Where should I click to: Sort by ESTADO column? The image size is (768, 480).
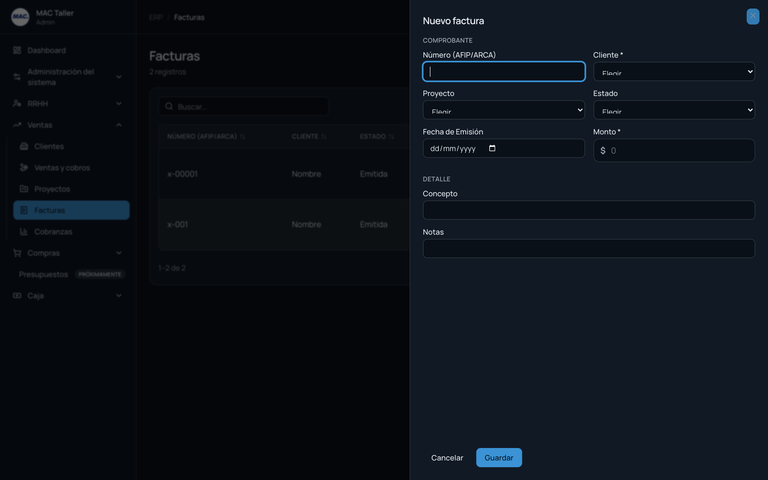pos(377,137)
